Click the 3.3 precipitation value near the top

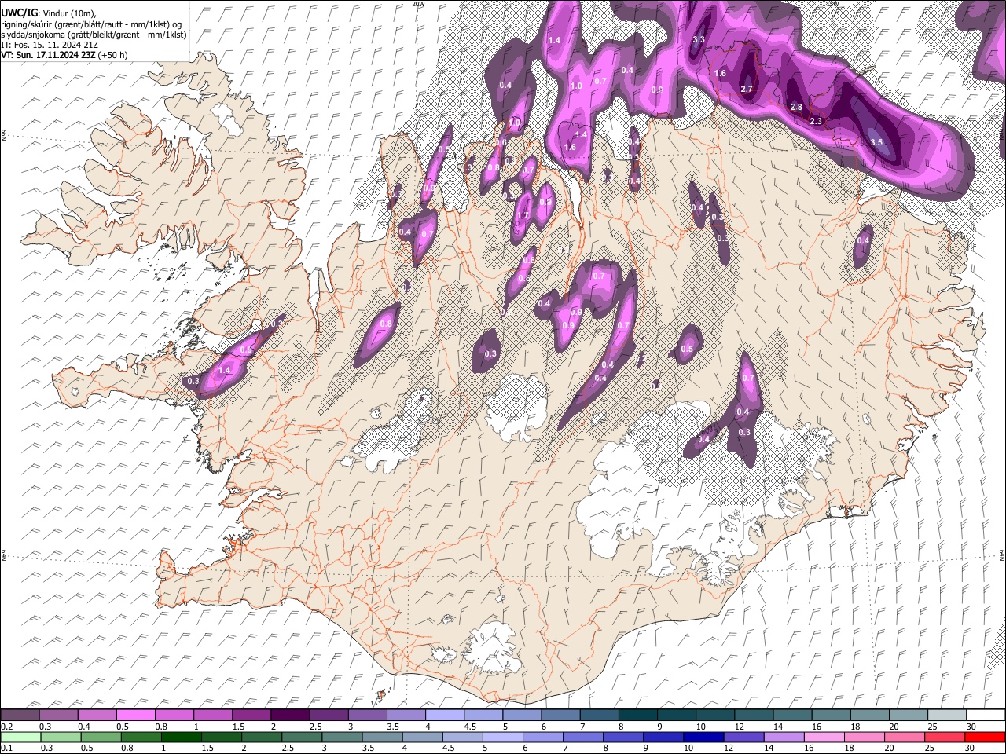pos(699,39)
